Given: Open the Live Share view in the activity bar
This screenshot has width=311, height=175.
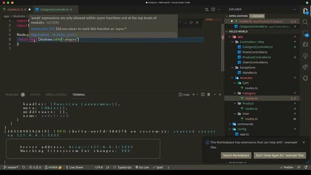Looking at the screenshot, I should 305,67.
